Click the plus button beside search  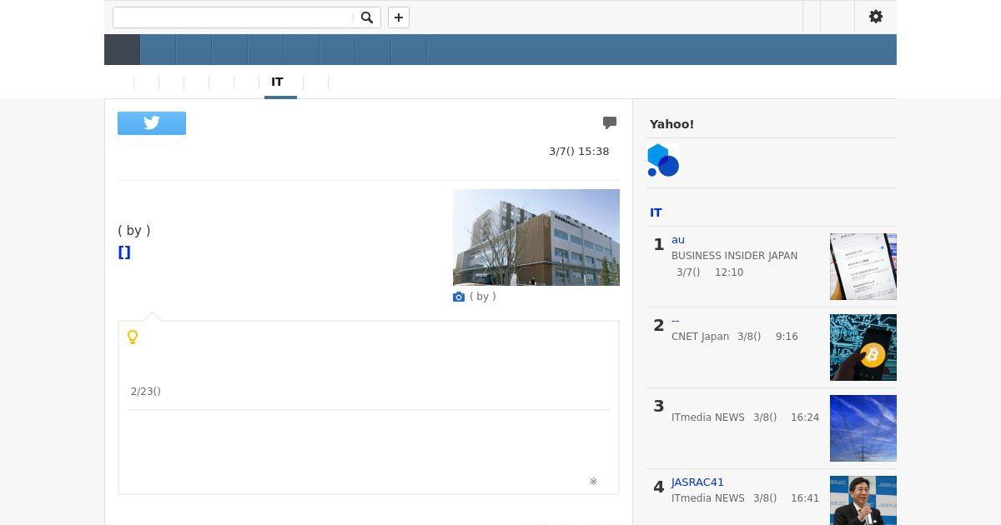(x=399, y=17)
